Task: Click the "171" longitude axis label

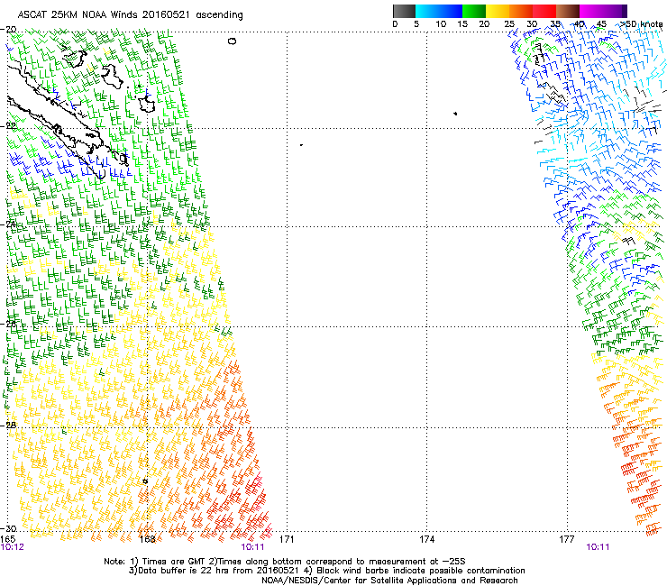Action: click(287, 539)
